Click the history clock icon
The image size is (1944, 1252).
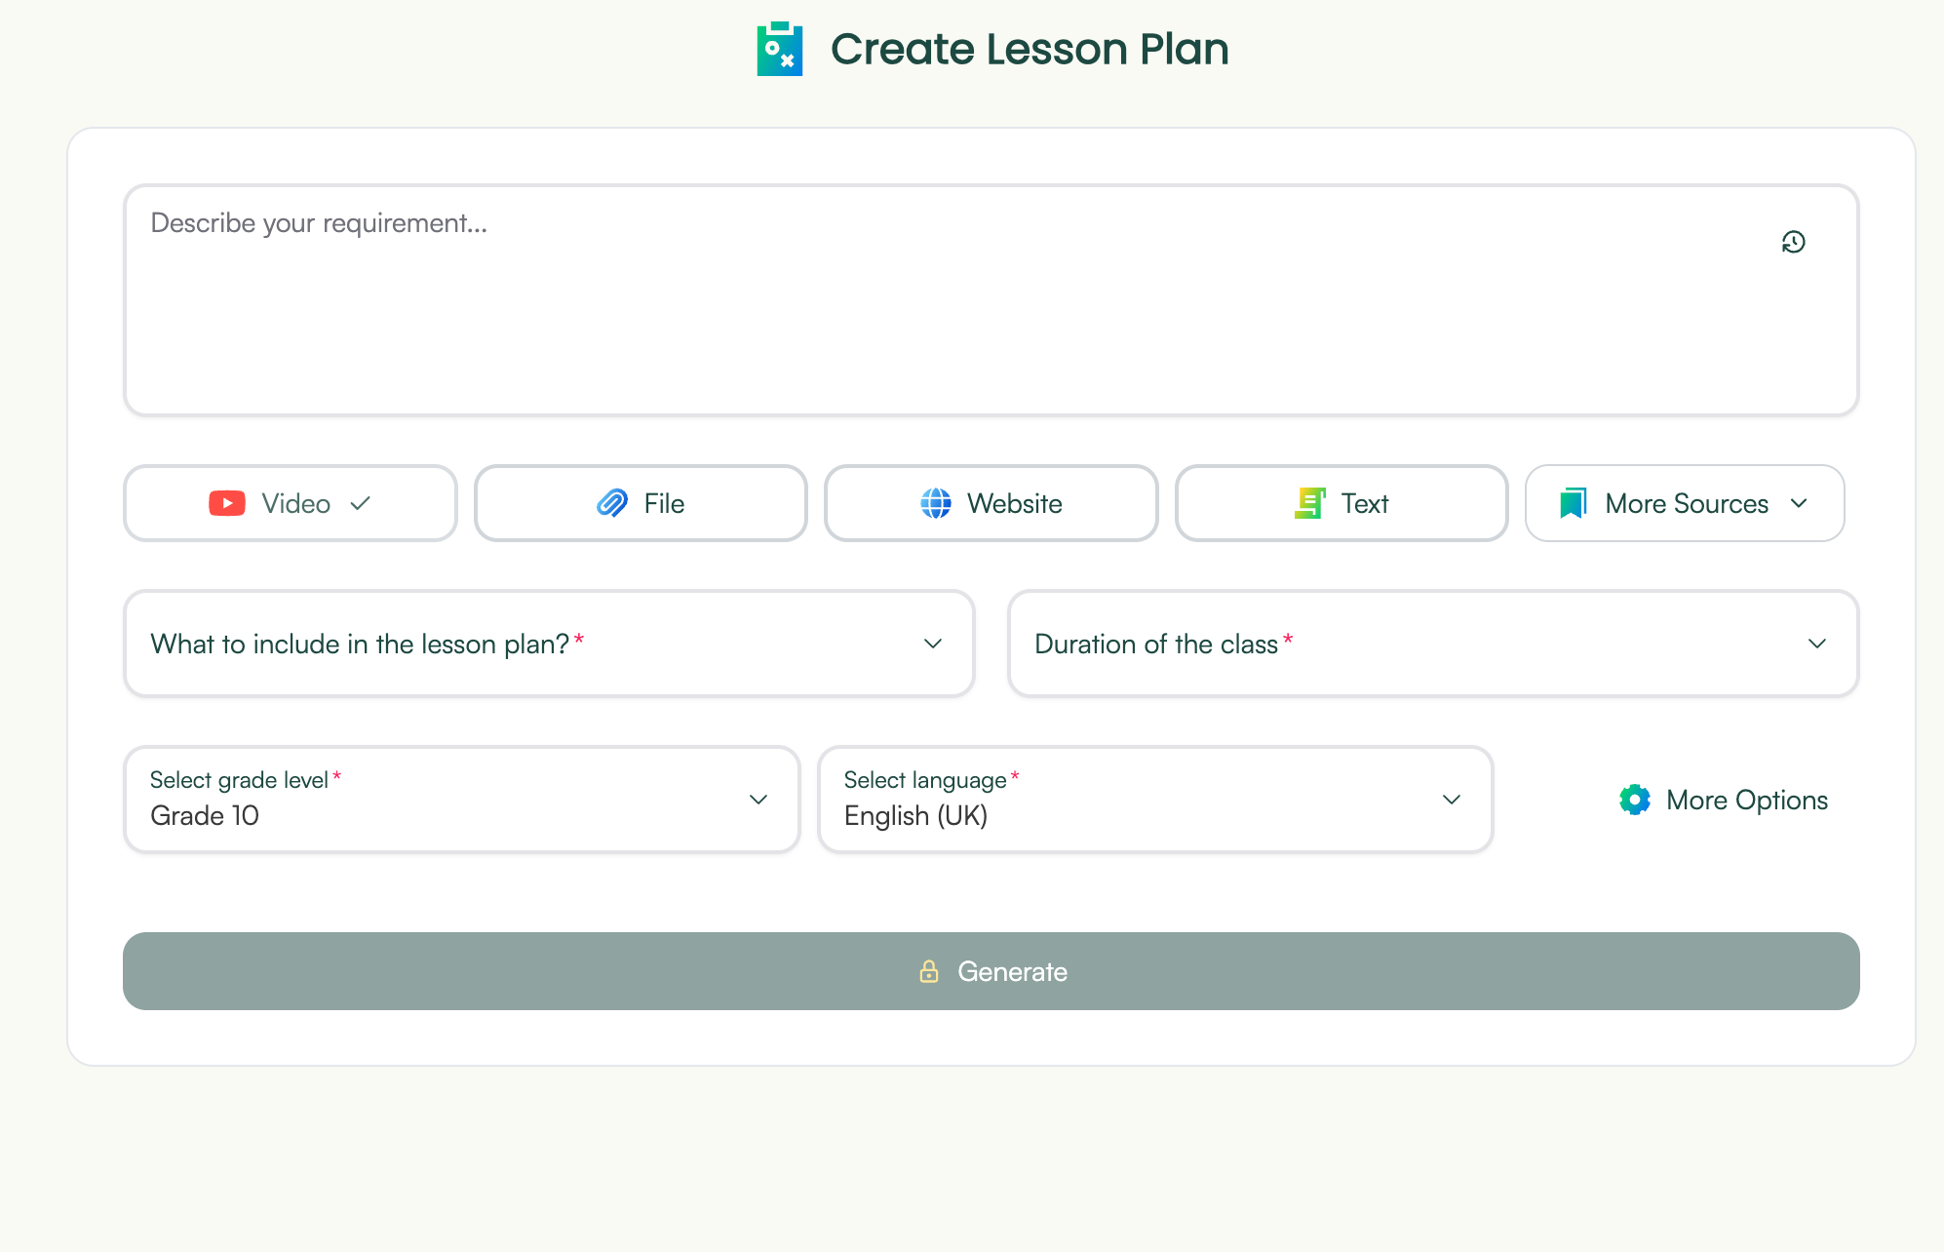pos(1793,242)
